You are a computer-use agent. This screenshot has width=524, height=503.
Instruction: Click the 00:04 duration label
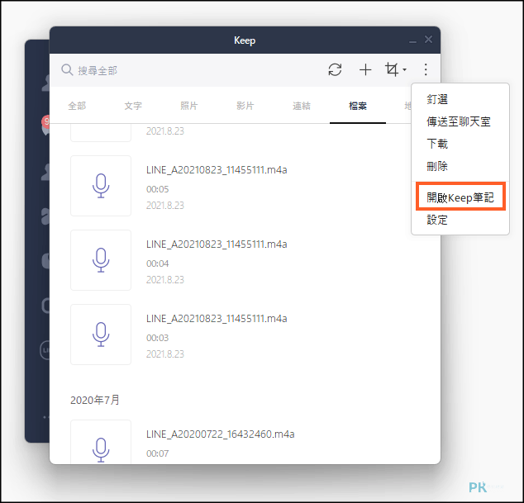pyautogui.click(x=157, y=263)
